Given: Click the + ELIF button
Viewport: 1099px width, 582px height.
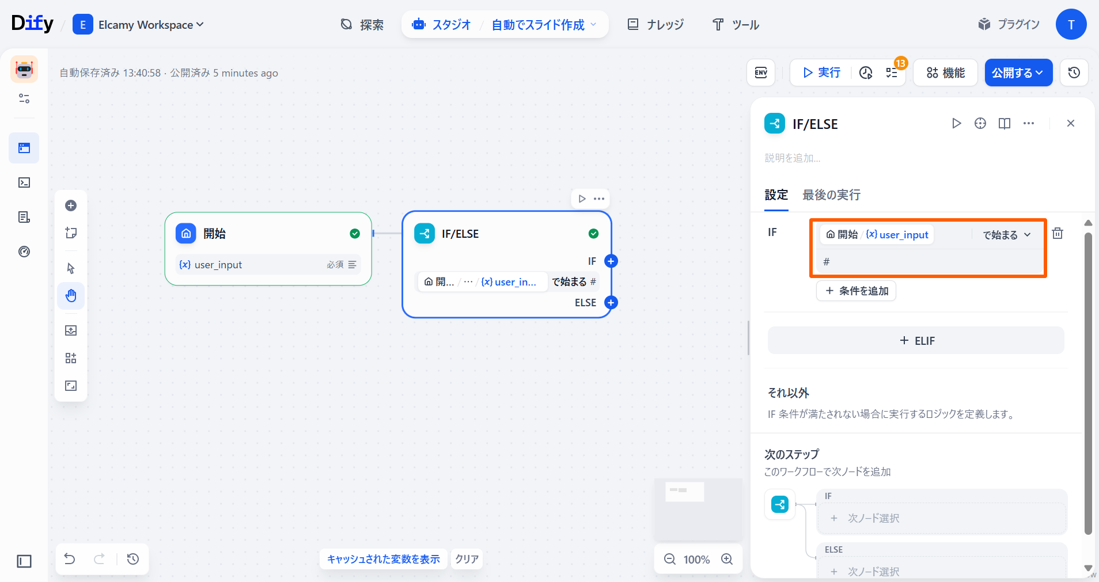Looking at the screenshot, I should click(916, 341).
